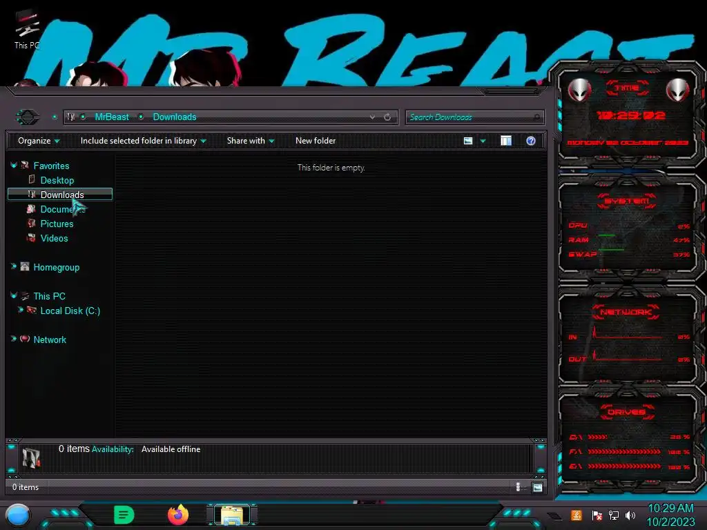
Task: Open Explorer help icon
Action: pyautogui.click(x=531, y=141)
